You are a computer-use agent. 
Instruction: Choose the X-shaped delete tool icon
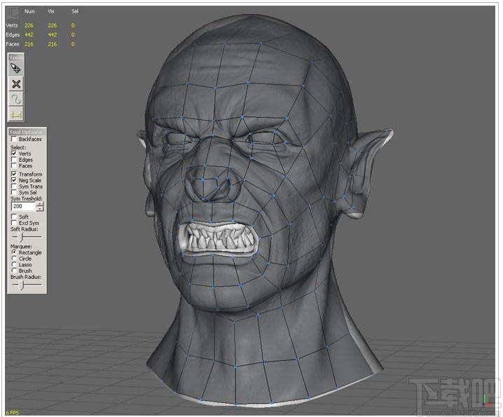15,84
